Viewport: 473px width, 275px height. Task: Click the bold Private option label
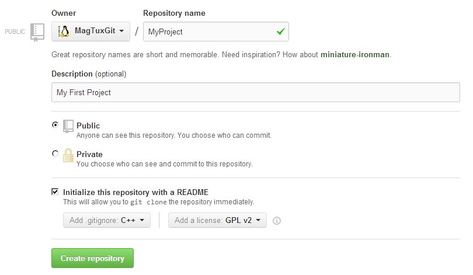[89, 154]
